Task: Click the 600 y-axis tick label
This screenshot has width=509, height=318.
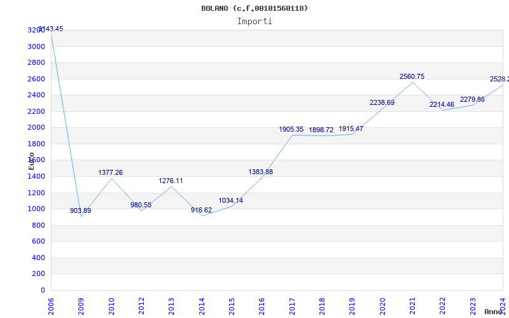Action: (x=38, y=242)
